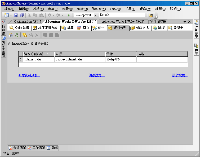This screenshot has width=200, height=157.
Task: Open the New Project dropdown arrow
Action: tap(11, 15)
